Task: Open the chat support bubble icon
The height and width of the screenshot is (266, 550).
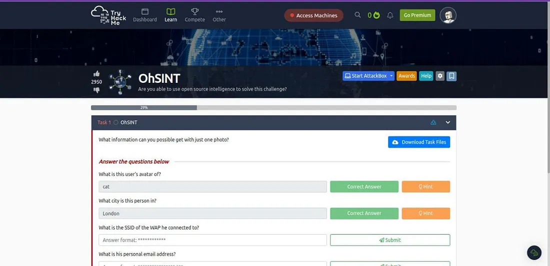Action: [x=534, y=253]
